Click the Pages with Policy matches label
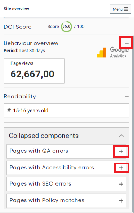The width and height of the screenshot is (134, 213). coord(47,200)
